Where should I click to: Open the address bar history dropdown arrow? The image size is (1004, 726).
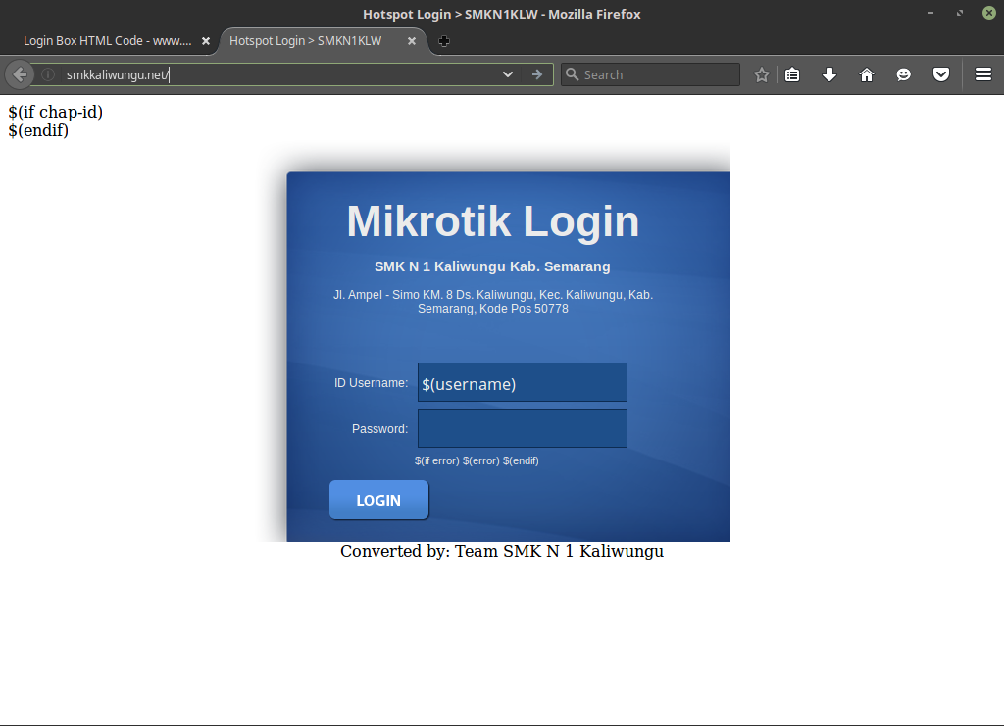[507, 73]
